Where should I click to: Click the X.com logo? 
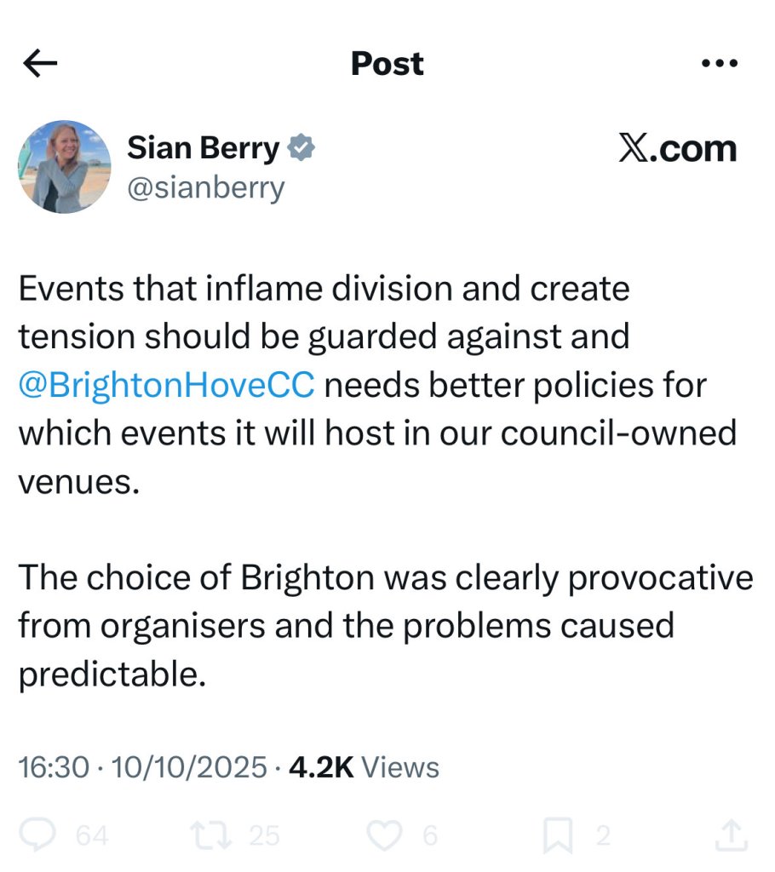(x=676, y=149)
